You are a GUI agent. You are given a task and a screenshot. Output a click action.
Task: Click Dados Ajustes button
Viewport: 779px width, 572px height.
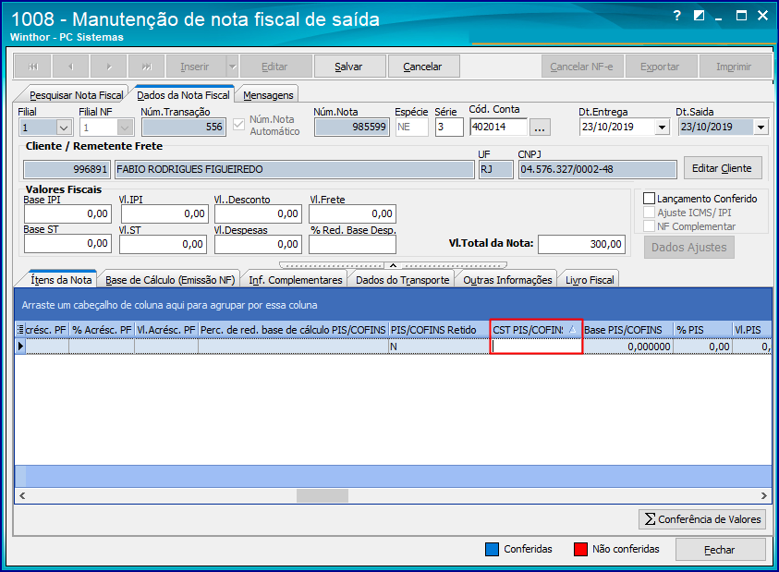coord(689,247)
